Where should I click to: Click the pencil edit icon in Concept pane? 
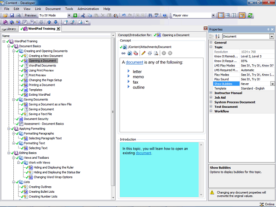click(x=143, y=53)
